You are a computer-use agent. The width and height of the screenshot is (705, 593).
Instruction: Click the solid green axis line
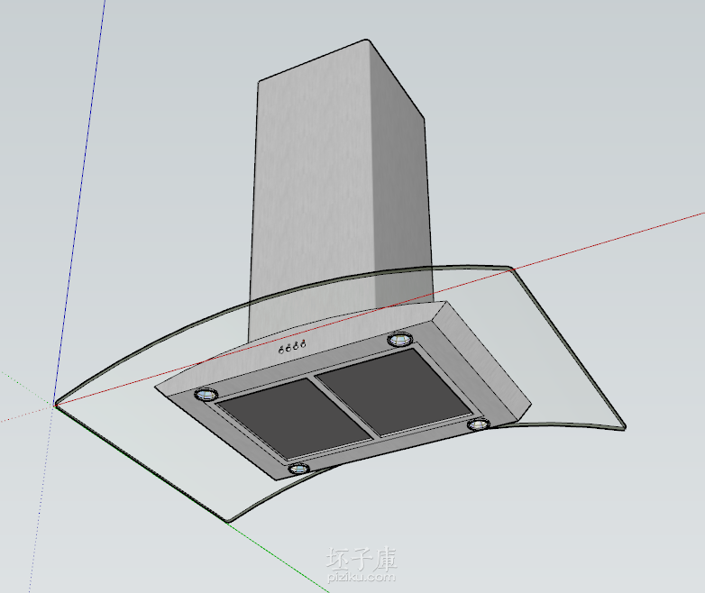(x=279, y=558)
